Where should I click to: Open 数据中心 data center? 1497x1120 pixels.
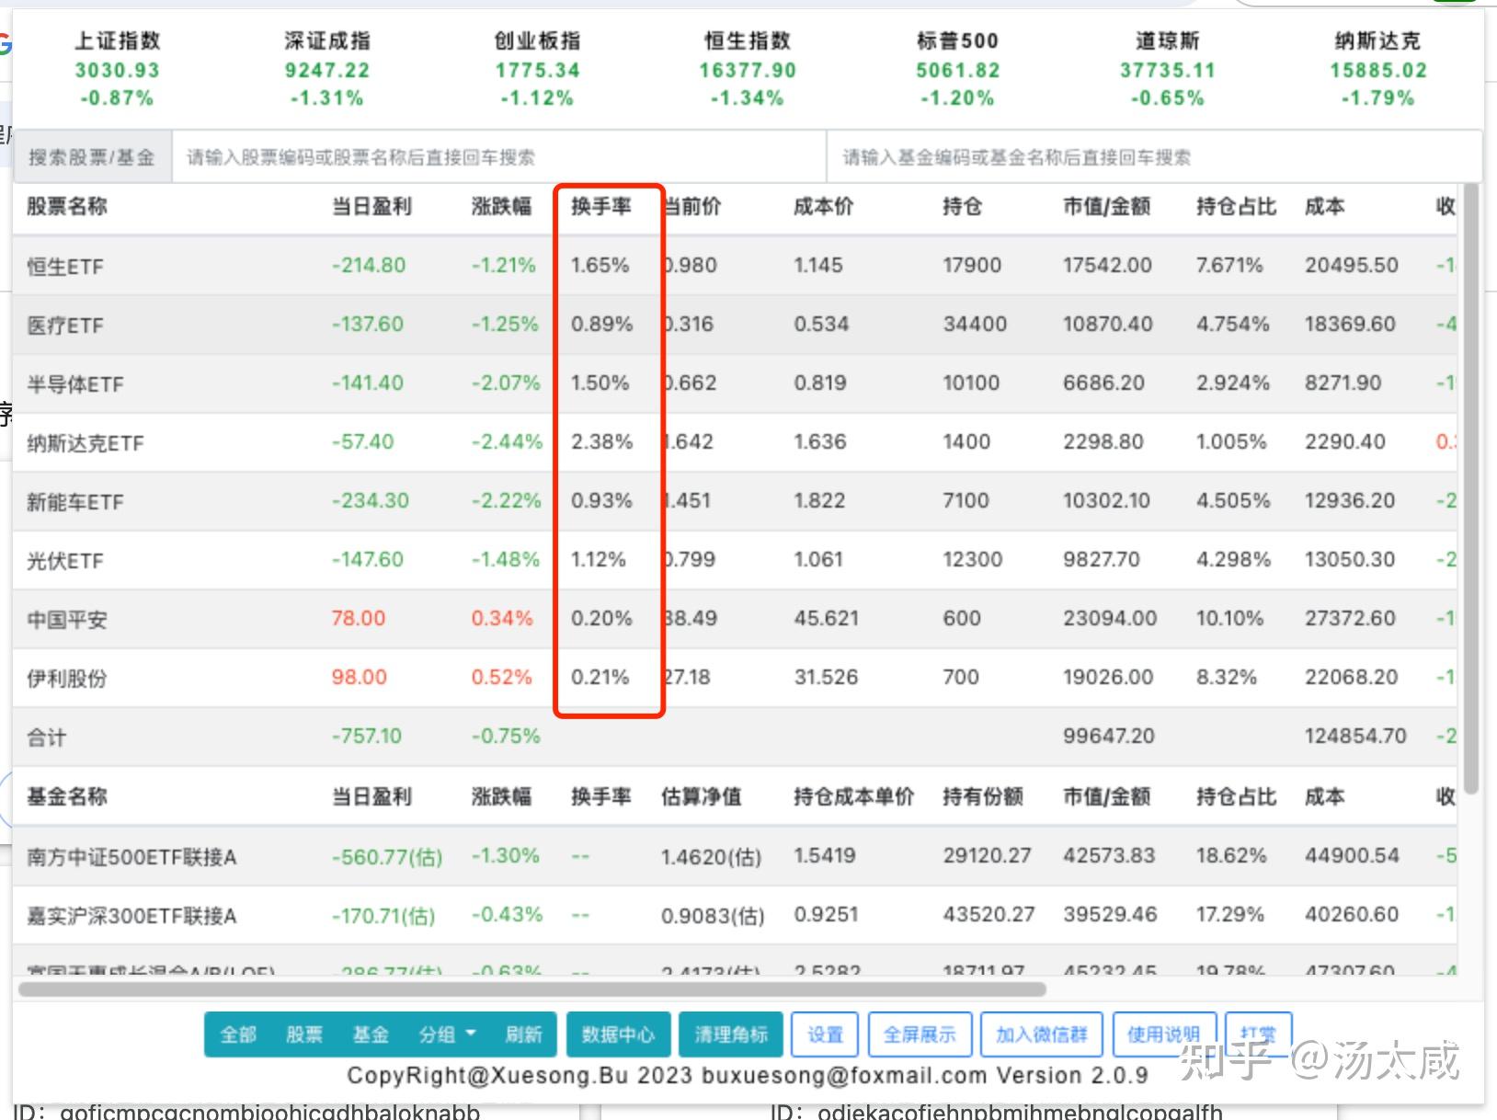pyautogui.click(x=618, y=1034)
